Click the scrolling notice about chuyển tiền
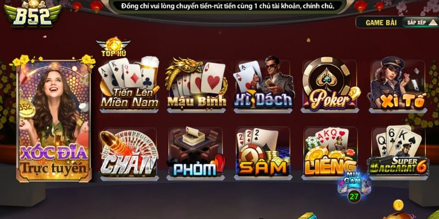The image size is (439, 219). coord(228,6)
